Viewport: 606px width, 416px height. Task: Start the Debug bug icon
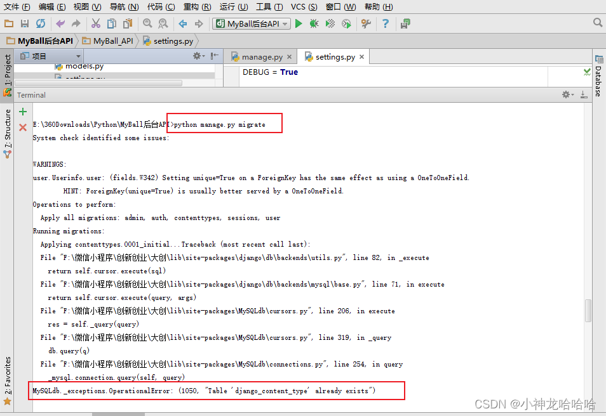[314, 23]
